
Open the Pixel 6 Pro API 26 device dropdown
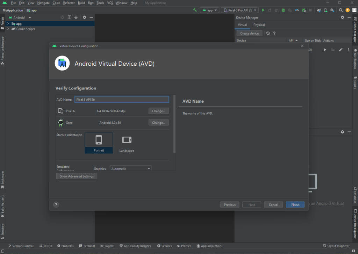point(240,10)
